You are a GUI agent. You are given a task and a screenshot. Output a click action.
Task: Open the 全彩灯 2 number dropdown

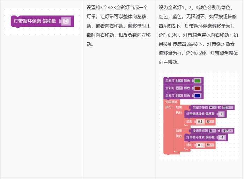(179, 88)
